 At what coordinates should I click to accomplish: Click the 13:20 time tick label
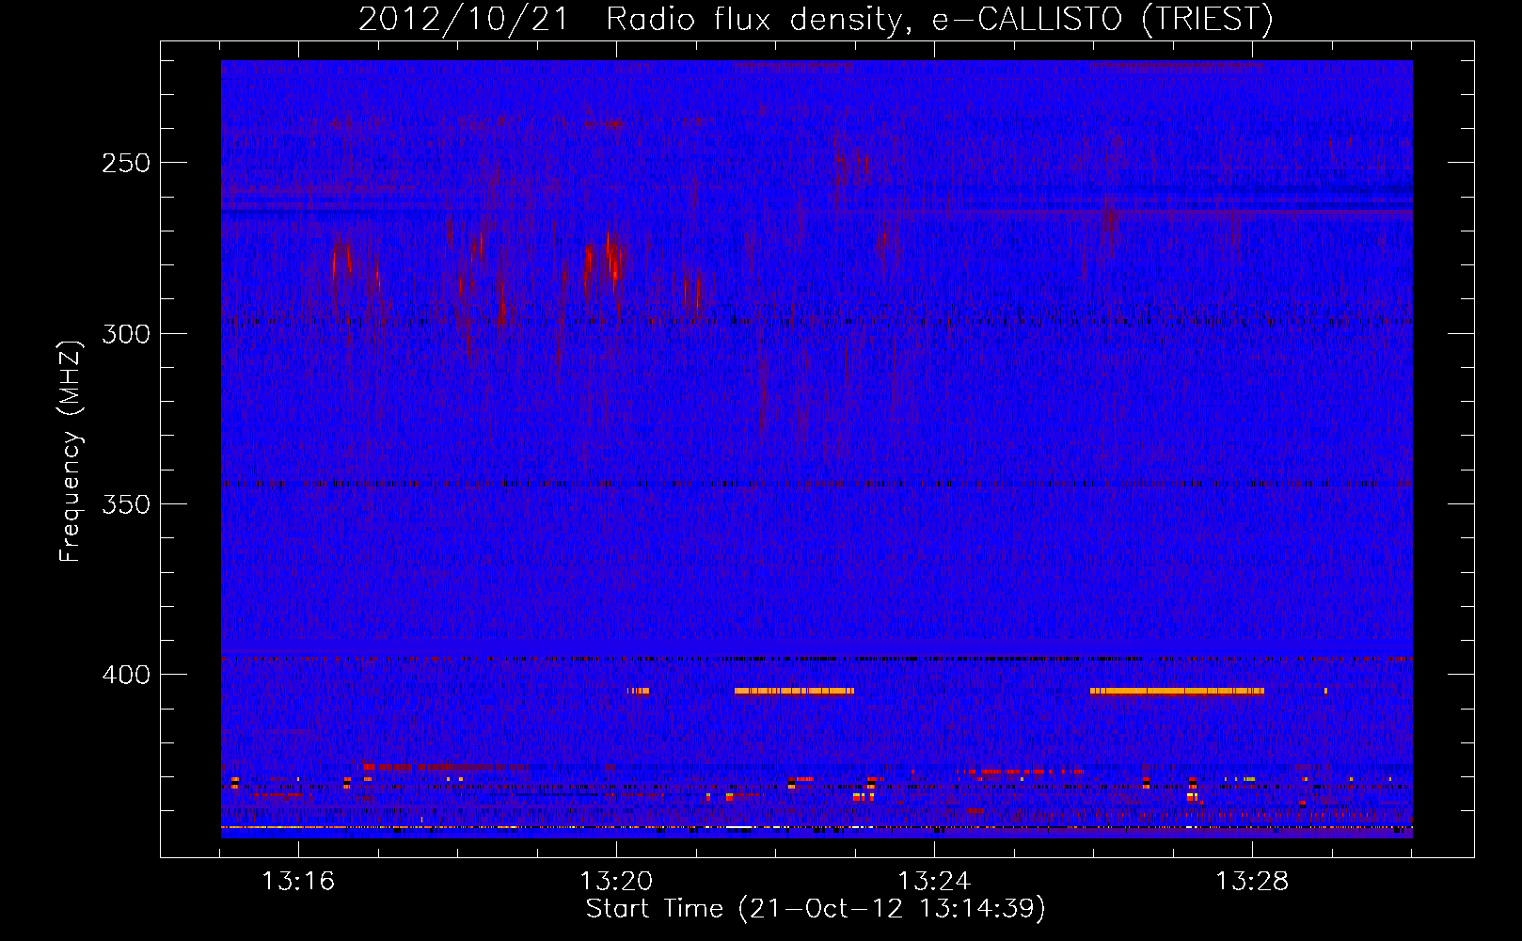pos(616,882)
